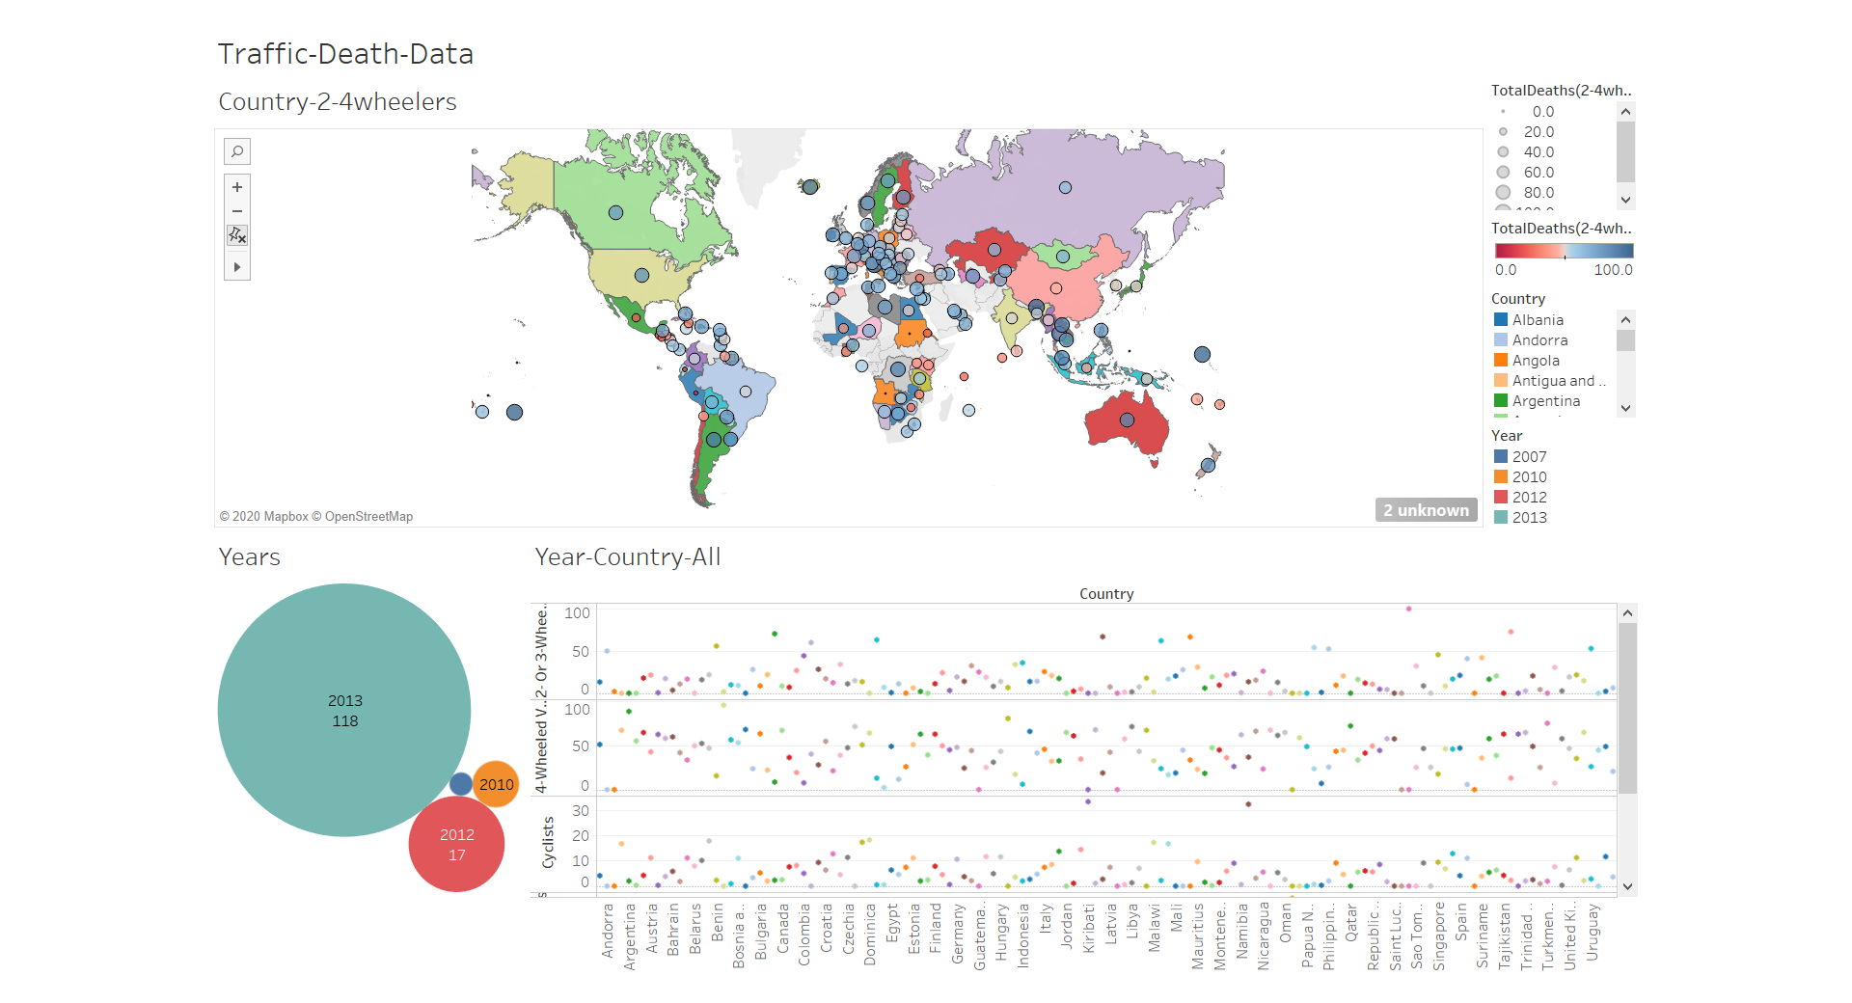Expand the map tools flyout arrow
This screenshot has height=1003, width=1852.
pos(237,267)
